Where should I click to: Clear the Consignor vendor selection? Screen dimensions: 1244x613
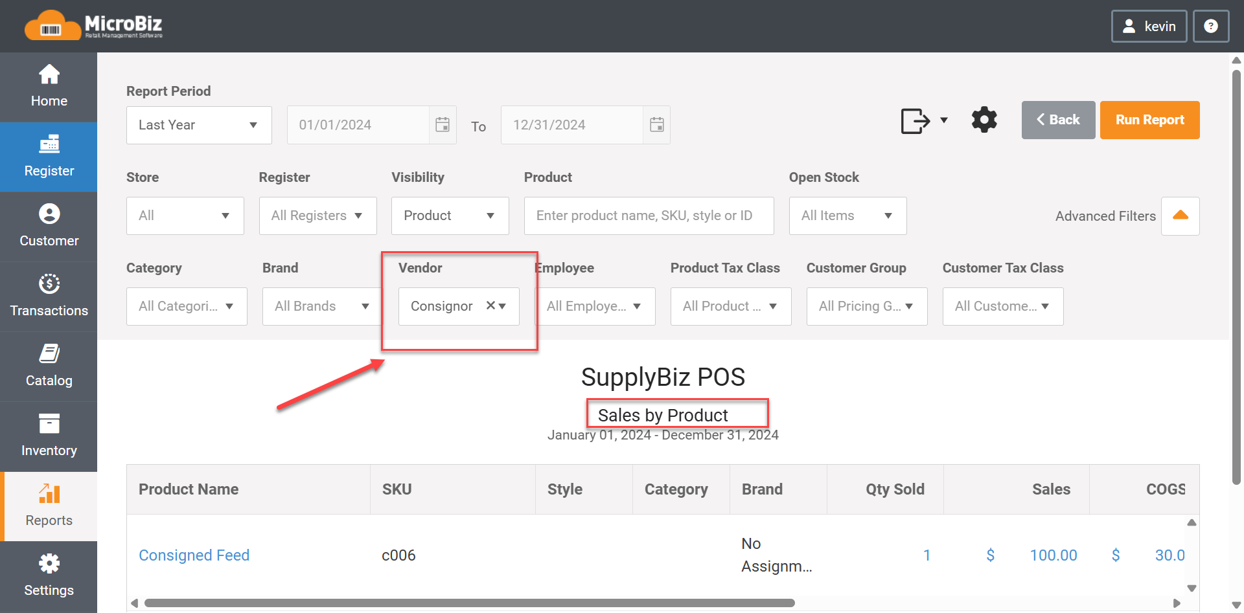[x=490, y=306]
